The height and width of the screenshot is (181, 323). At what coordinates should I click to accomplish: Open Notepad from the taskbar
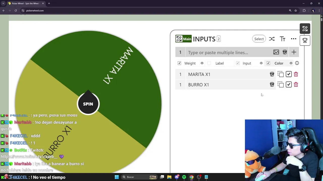pyautogui.click(x=206, y=177)
